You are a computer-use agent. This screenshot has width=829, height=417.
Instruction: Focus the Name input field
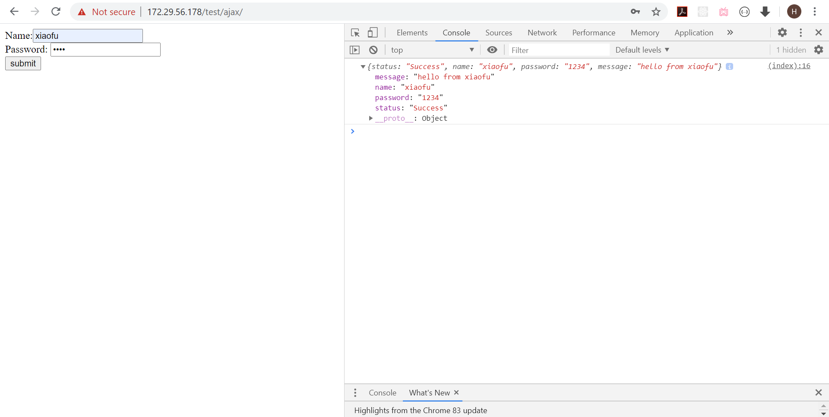pos(88,36)
